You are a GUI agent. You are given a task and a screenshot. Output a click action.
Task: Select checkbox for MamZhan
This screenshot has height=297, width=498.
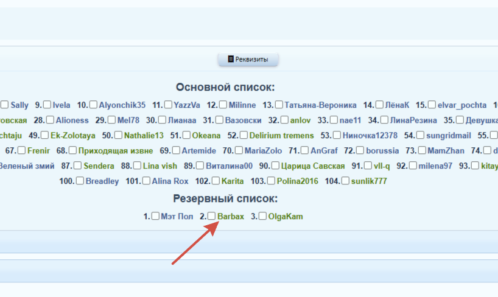(x=422, y=150)
